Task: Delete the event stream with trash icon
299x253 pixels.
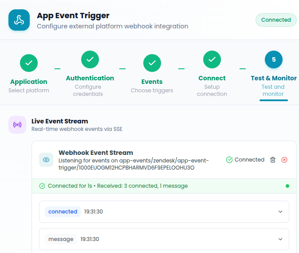Action: [273, 160]
